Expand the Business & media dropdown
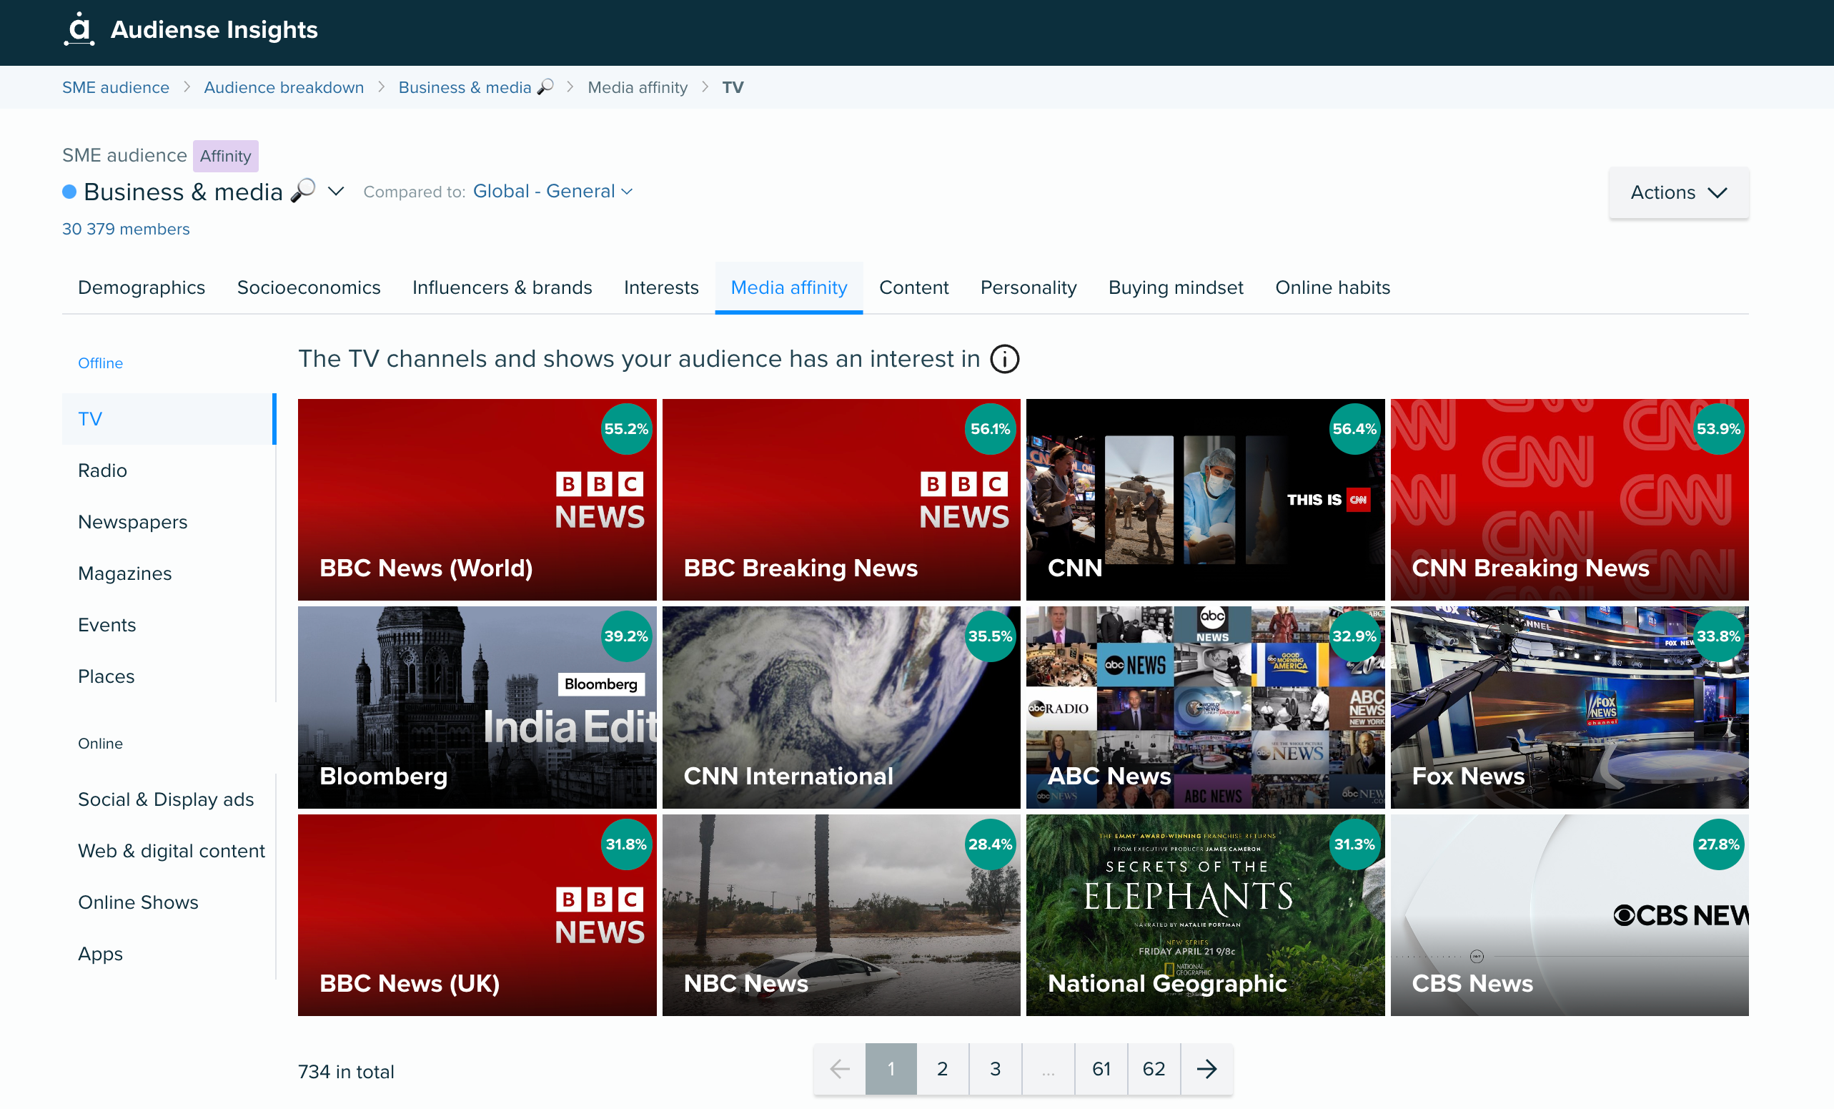The height and width of the screenshot is (1109, 1834). (x=337, y=192)
